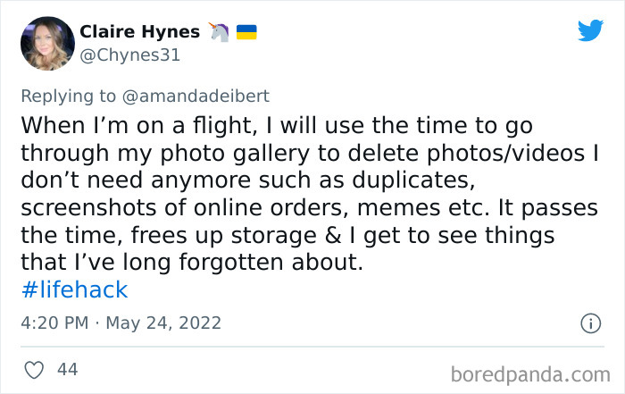The width and height of the screenshot is (625, 394).
Task: Click the 44 likes count
Action: [67, 369]
